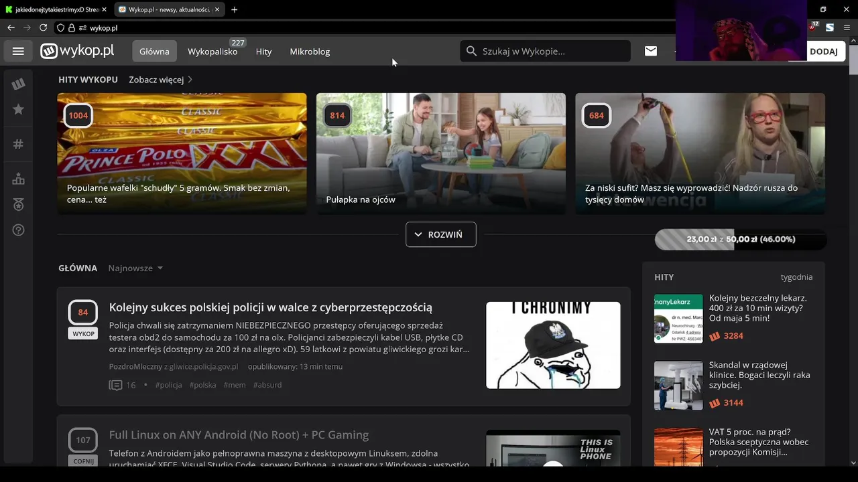
Task: Click the #absurd tag
Action: click(267, 385)
